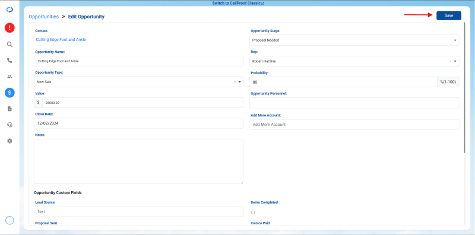
Task: Click the Opportunity Name input field
Action: [x=139, y=61]
